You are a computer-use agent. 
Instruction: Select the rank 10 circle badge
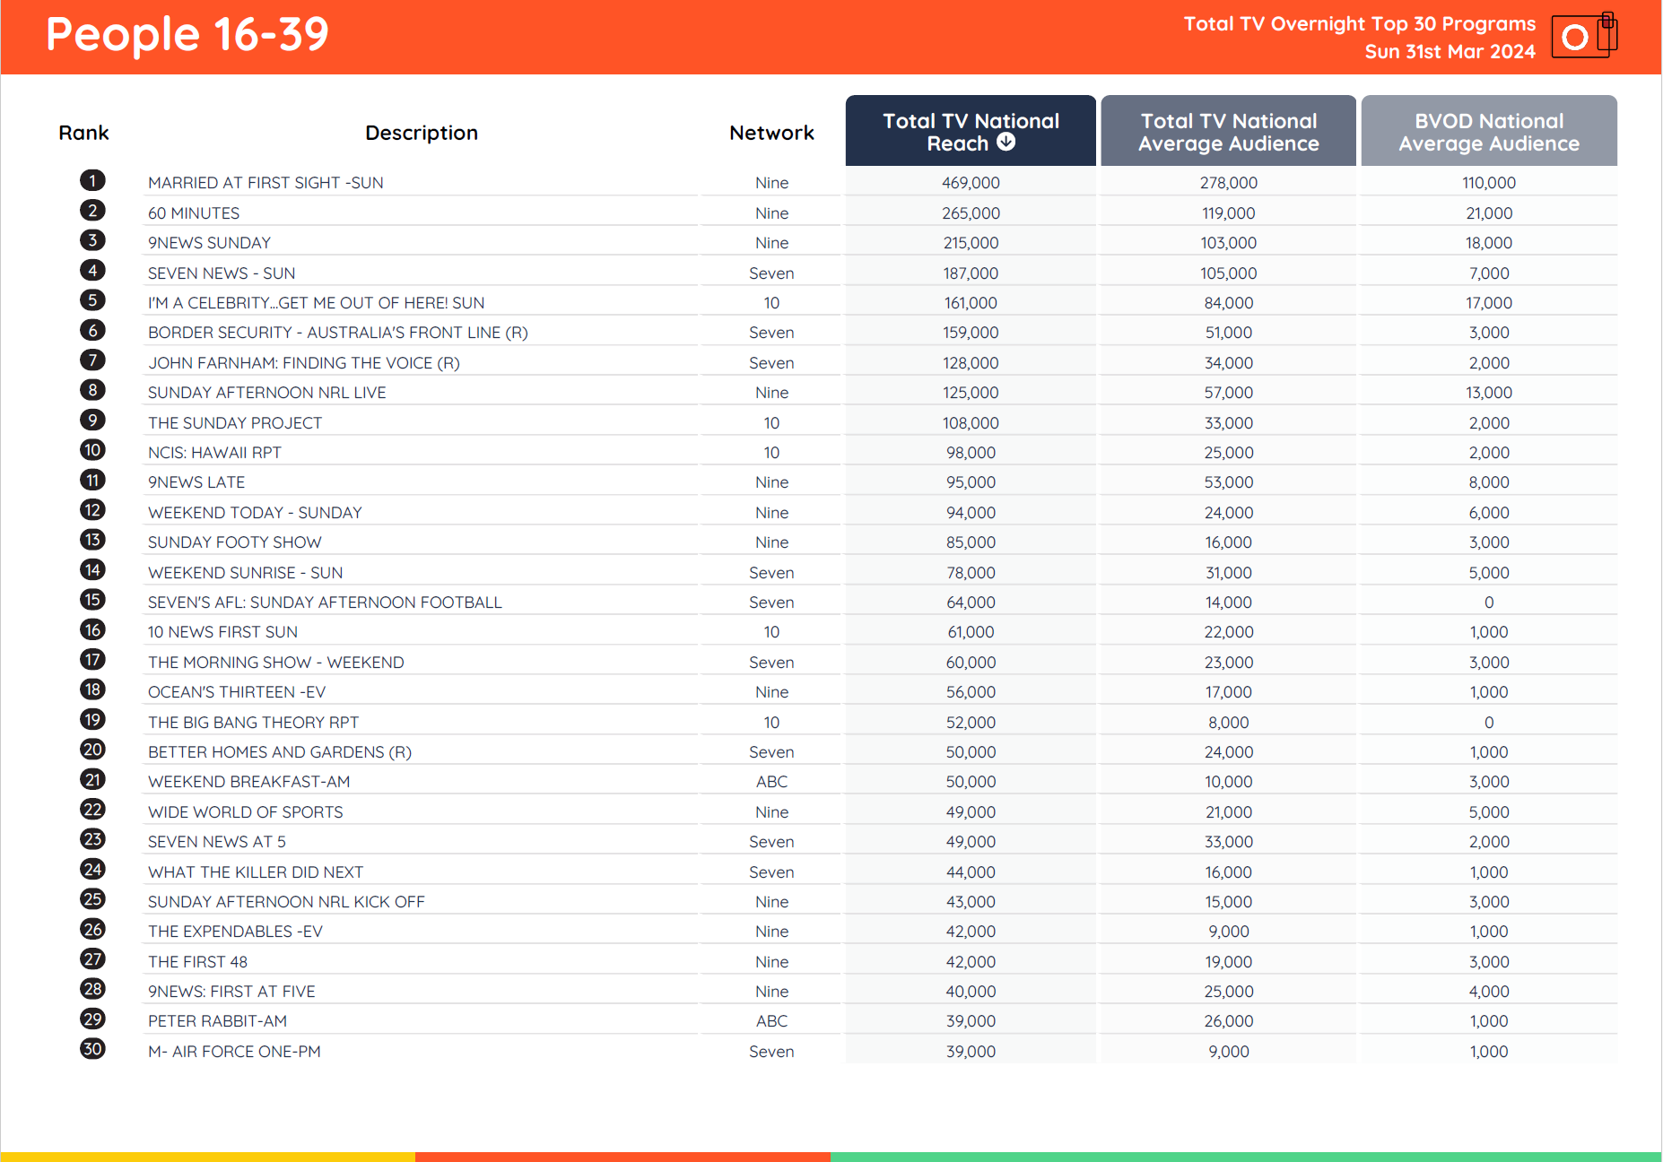[x=92, y=449]
